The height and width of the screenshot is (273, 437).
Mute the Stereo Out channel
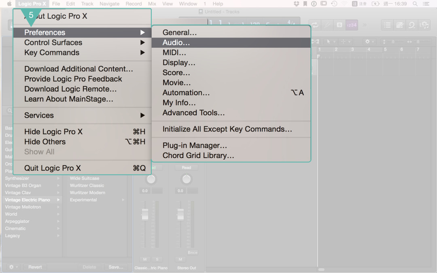pos(180,259)
